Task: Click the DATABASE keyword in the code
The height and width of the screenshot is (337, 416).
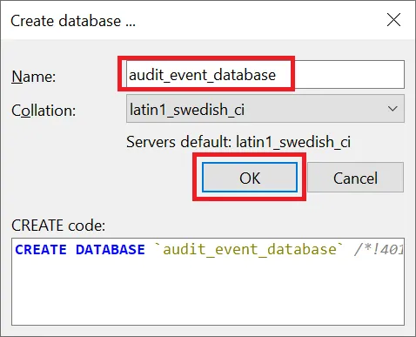Action: (x=111, y=250)
